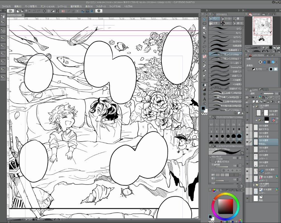
Task: Open the help question mark icon
Action: click(x=99, y=11)
